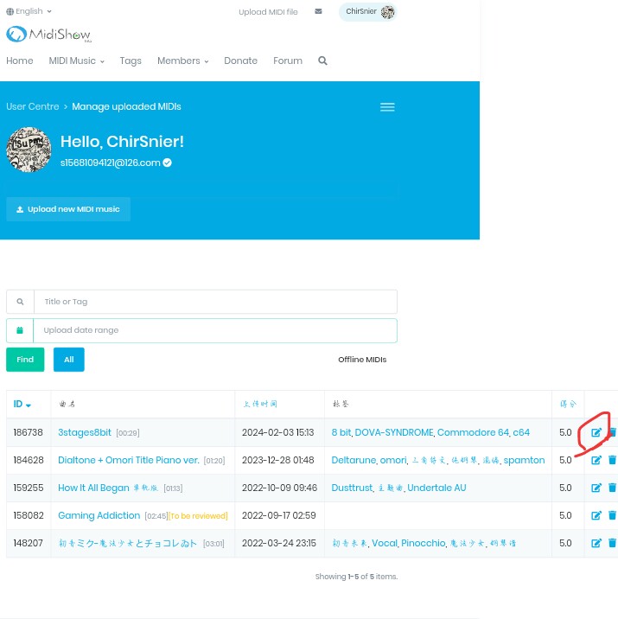Focus the Title or Tag field
The height and width of the screenshot is (619, 618).
point(215,302)
